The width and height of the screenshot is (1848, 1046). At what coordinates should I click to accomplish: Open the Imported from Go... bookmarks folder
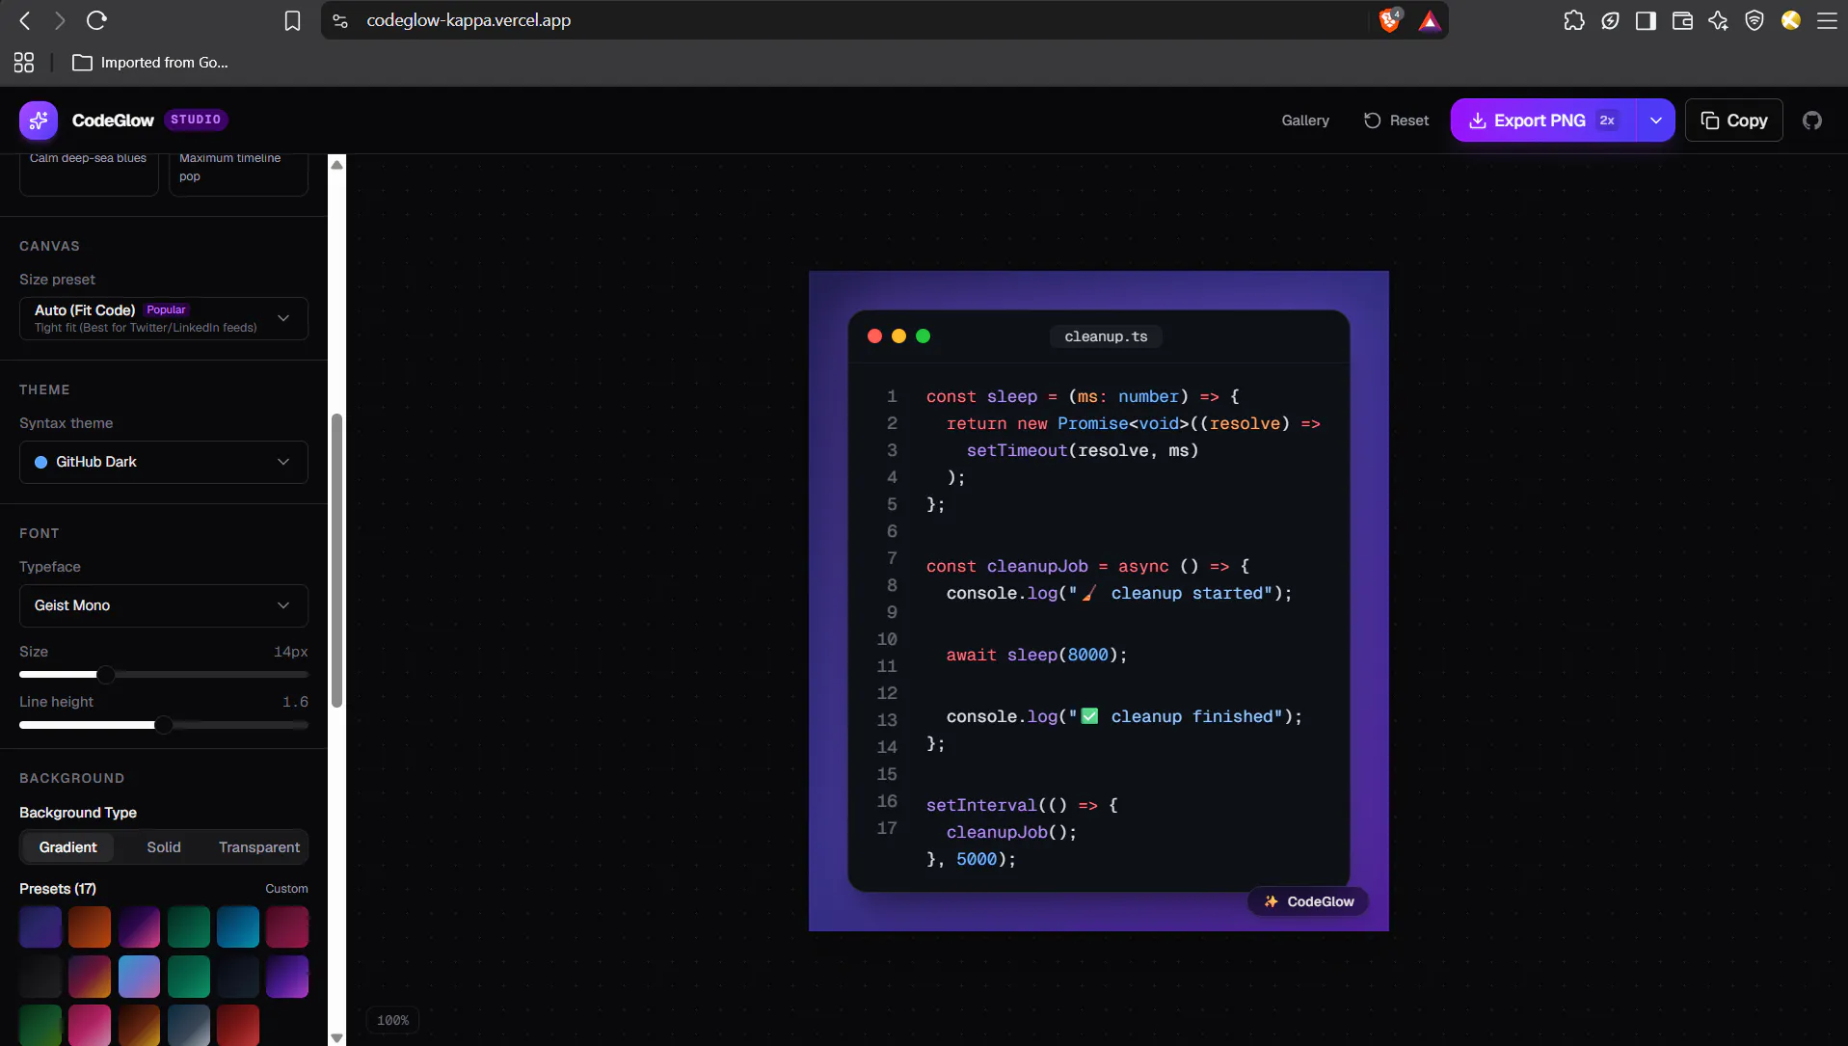[x=150, y=63]
